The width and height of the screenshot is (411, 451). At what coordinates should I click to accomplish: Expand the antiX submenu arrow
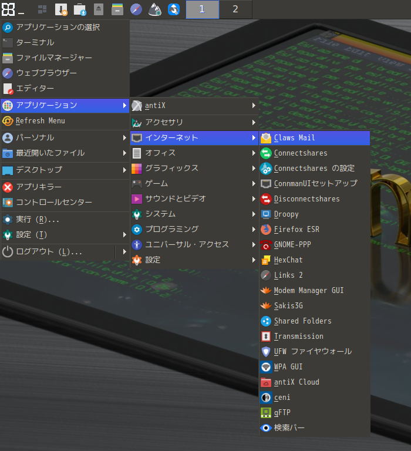coord(254,106)
